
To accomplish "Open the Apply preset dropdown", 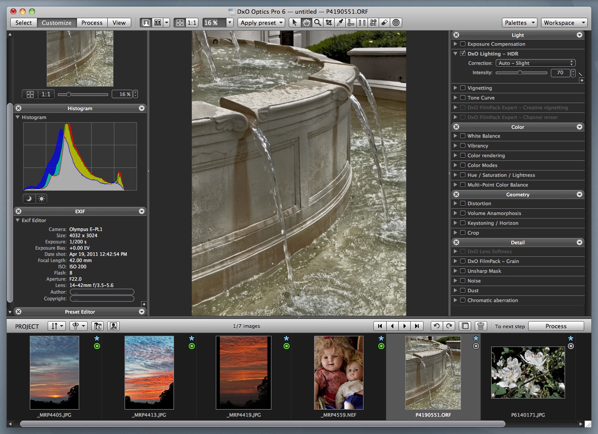I will pyautogui.click(x=262, y=23).
